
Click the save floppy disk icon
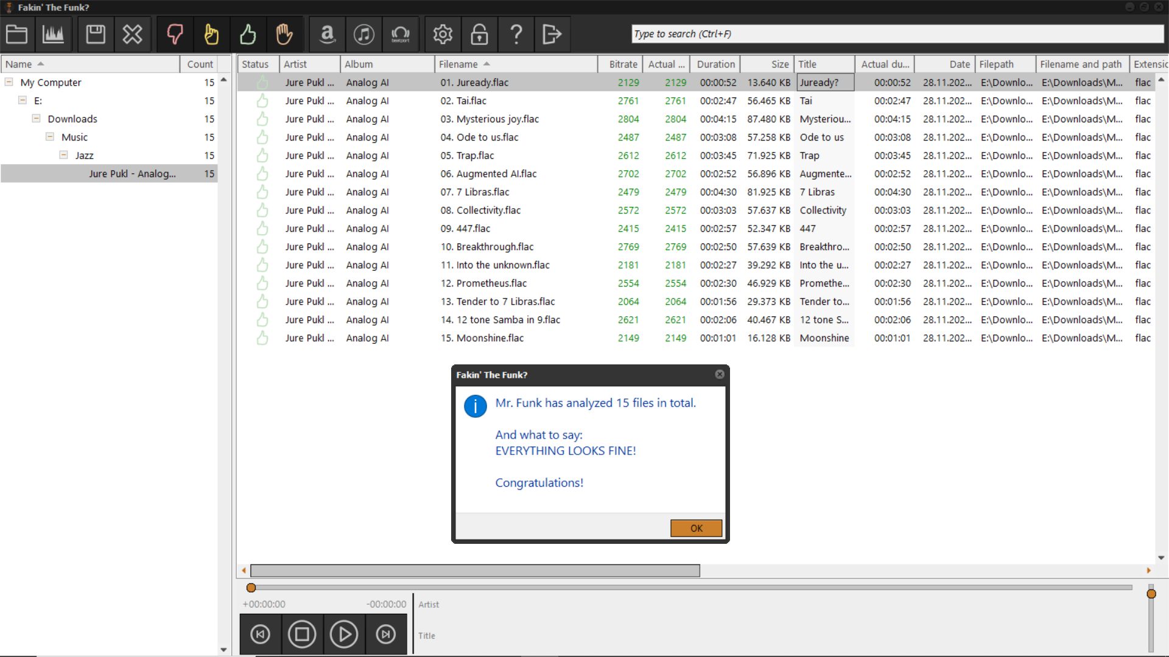point(96,34)
